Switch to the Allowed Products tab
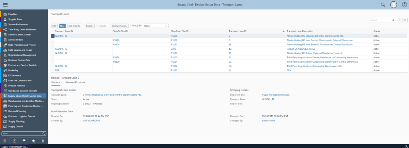Viewport: 409px width, 148px height. click(x=75, y=83)
